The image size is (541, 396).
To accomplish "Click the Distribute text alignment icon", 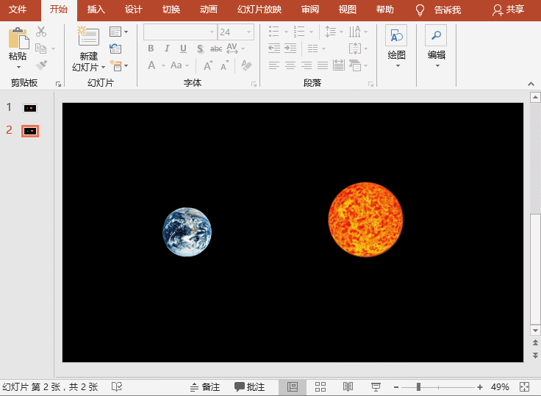I will tap(338, 65).
